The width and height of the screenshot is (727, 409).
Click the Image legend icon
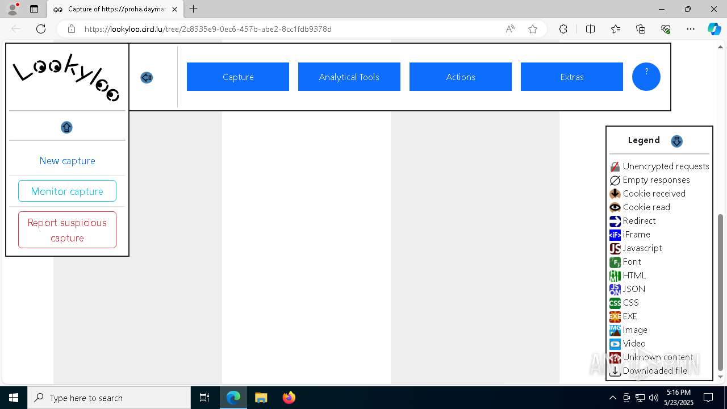615,330
